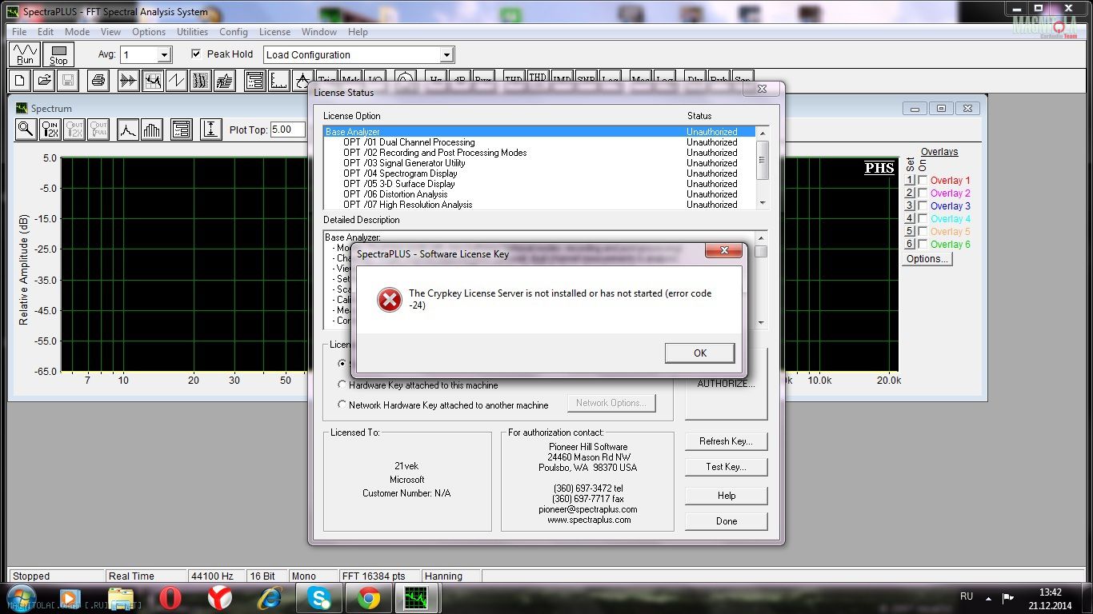Image resolution: width=1093 pixels, height=614 pixels.
Task: Show hidden system tray icons arrow
Action: (990, 597)
